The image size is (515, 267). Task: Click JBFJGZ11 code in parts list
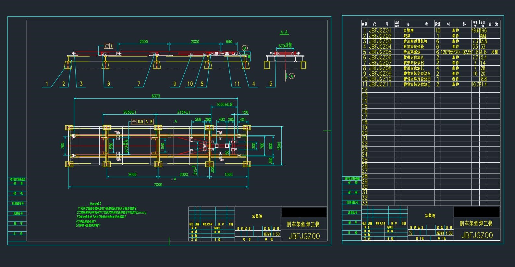380,84
